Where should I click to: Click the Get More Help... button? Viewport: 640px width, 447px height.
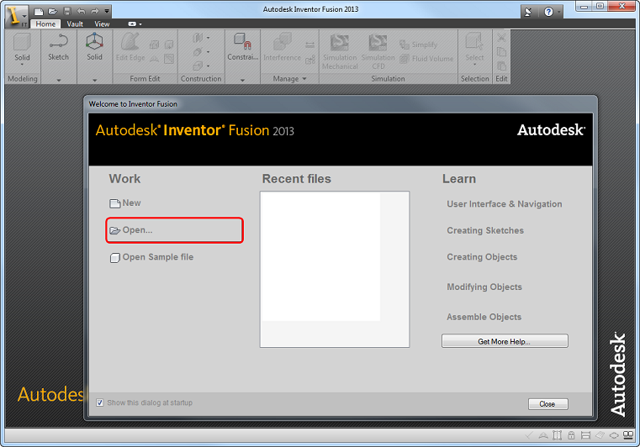pos(505,341)
